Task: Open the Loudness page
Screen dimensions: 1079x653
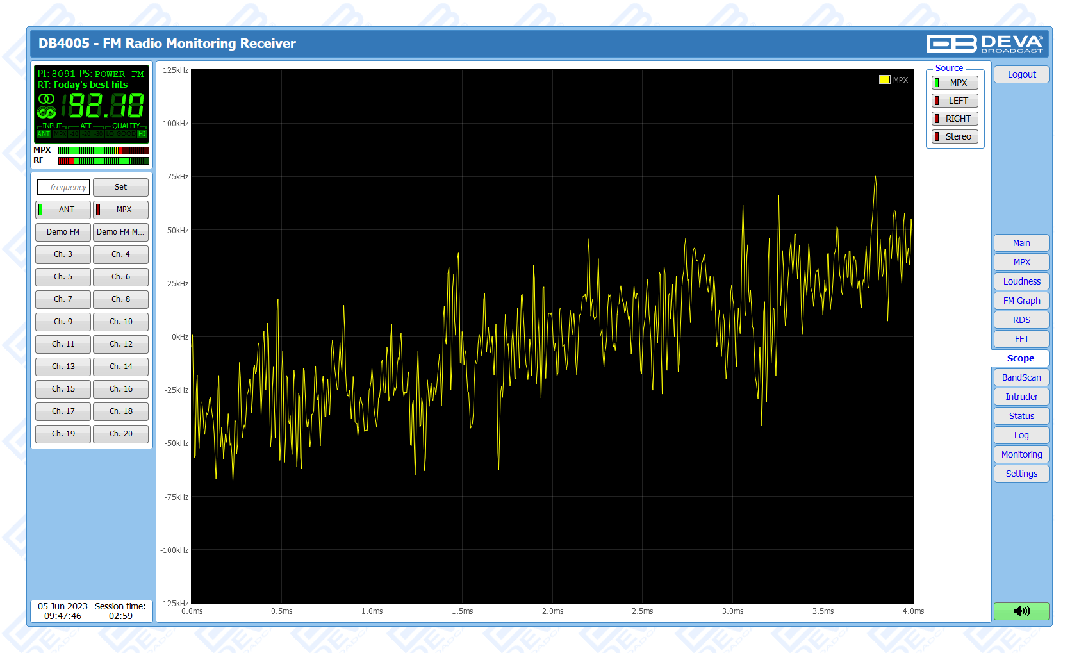Action: coord(1021,281)
